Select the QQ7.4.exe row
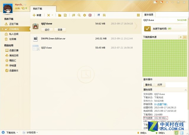 [86, 48]
